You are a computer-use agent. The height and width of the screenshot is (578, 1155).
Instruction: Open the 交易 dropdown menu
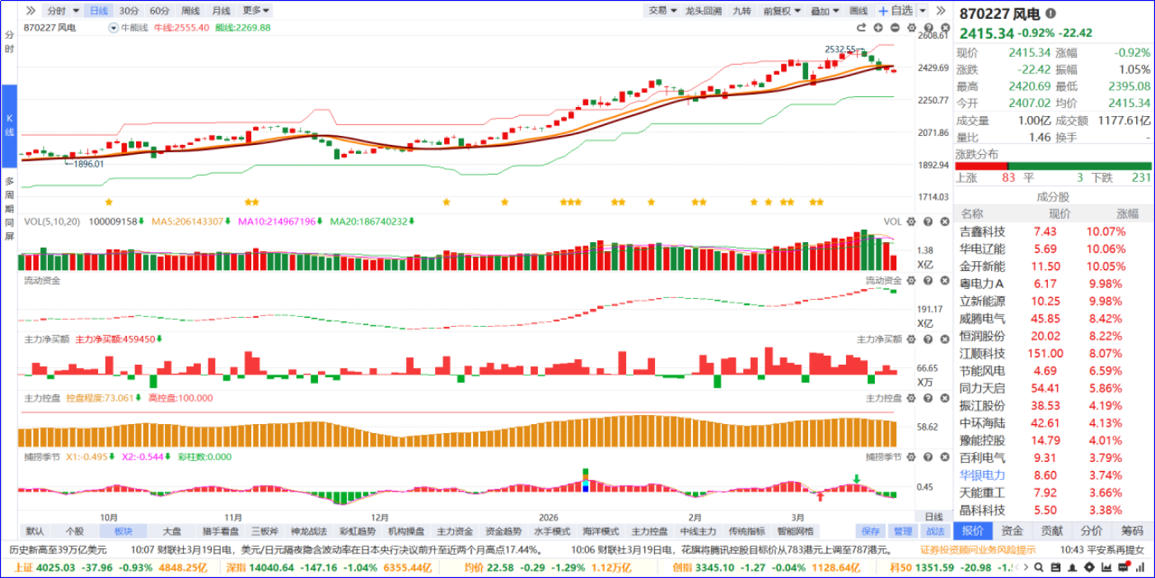click(x=662, y=11)
